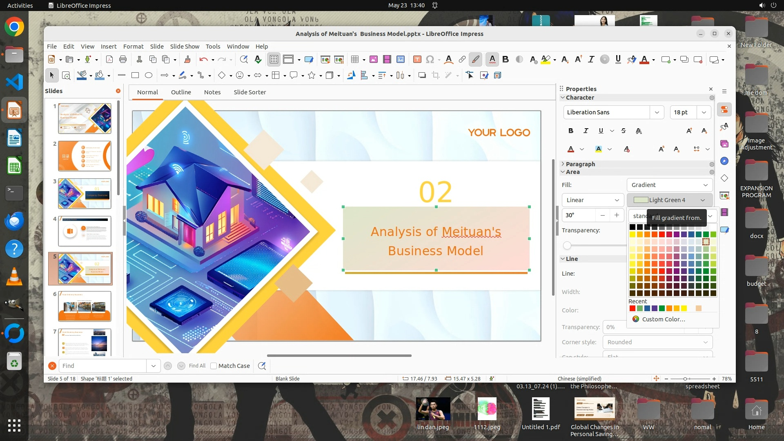Select the Rectangle shape tool

click(x=135, y=75)
